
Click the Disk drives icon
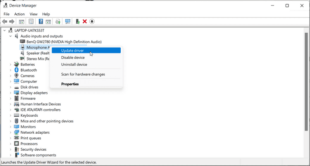[17, 87]
